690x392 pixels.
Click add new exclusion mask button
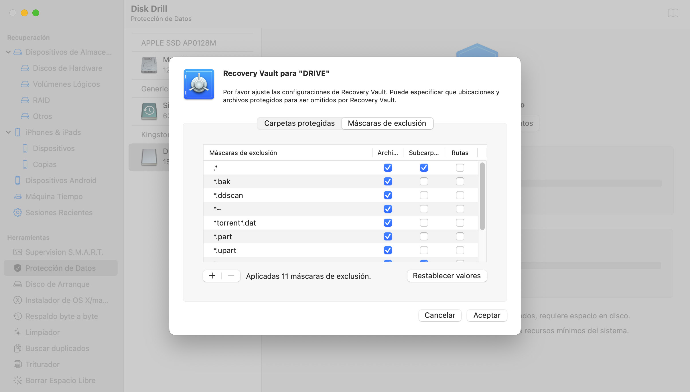pos(212,276)
